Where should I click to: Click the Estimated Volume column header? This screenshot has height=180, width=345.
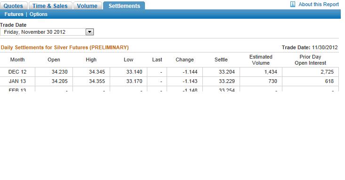pyautogui.click(x=261, y=60)
